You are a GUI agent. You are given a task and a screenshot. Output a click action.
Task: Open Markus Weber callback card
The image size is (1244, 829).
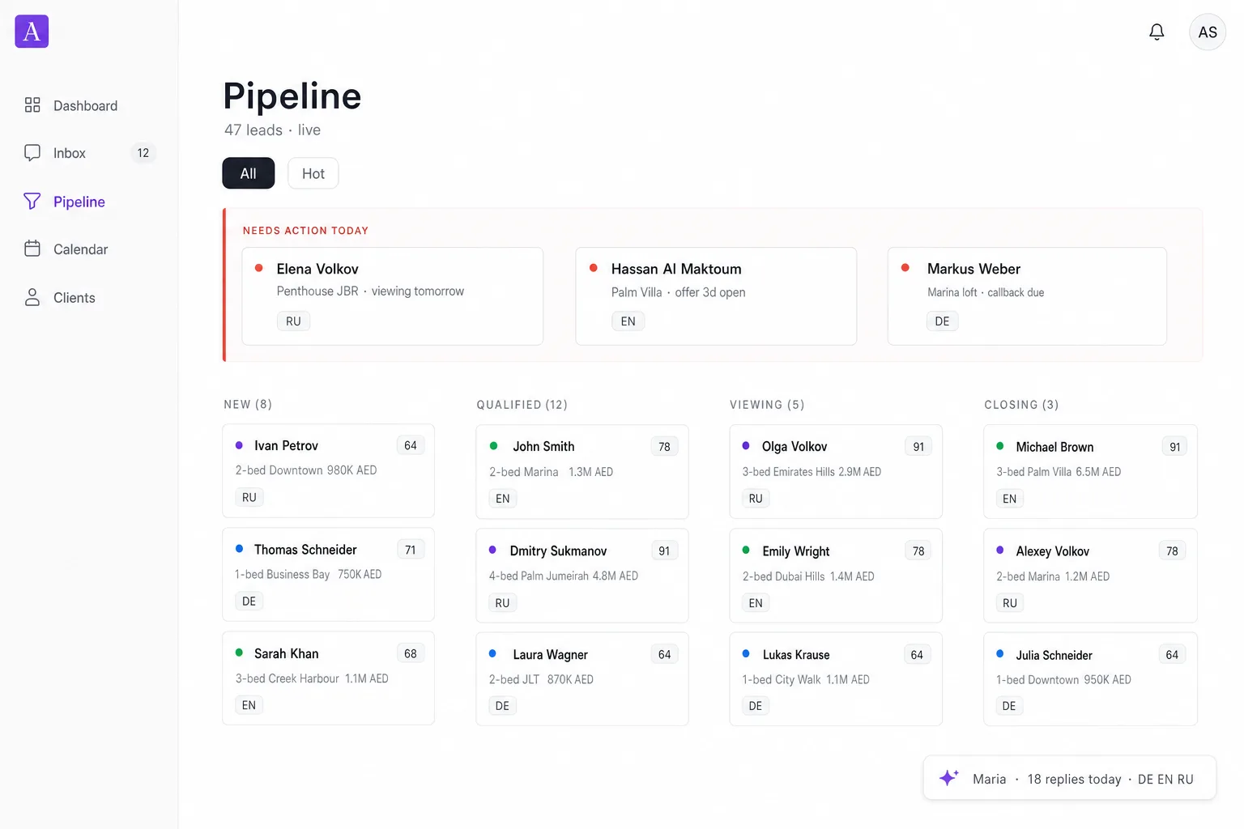pyautogui.click(x=1027, y=296)
